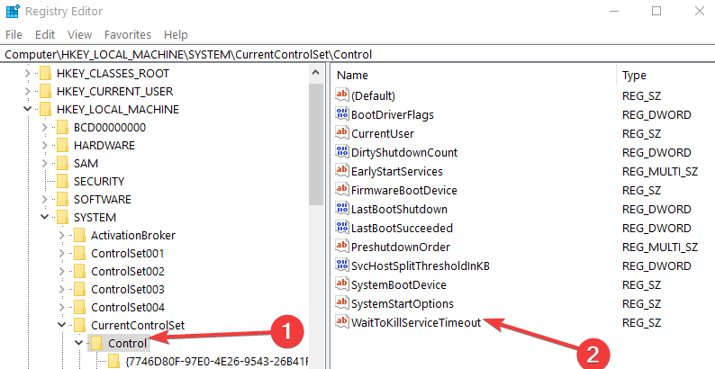Click the tree pane scroll-up arrow
Image resolution: width=715 pixels, height=369 pixels.
tap(315, 72)
